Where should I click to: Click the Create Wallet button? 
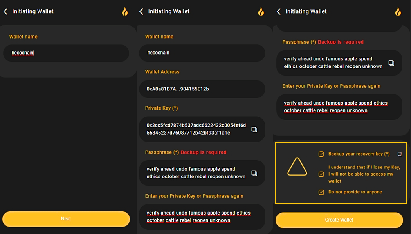click(339, 220)
